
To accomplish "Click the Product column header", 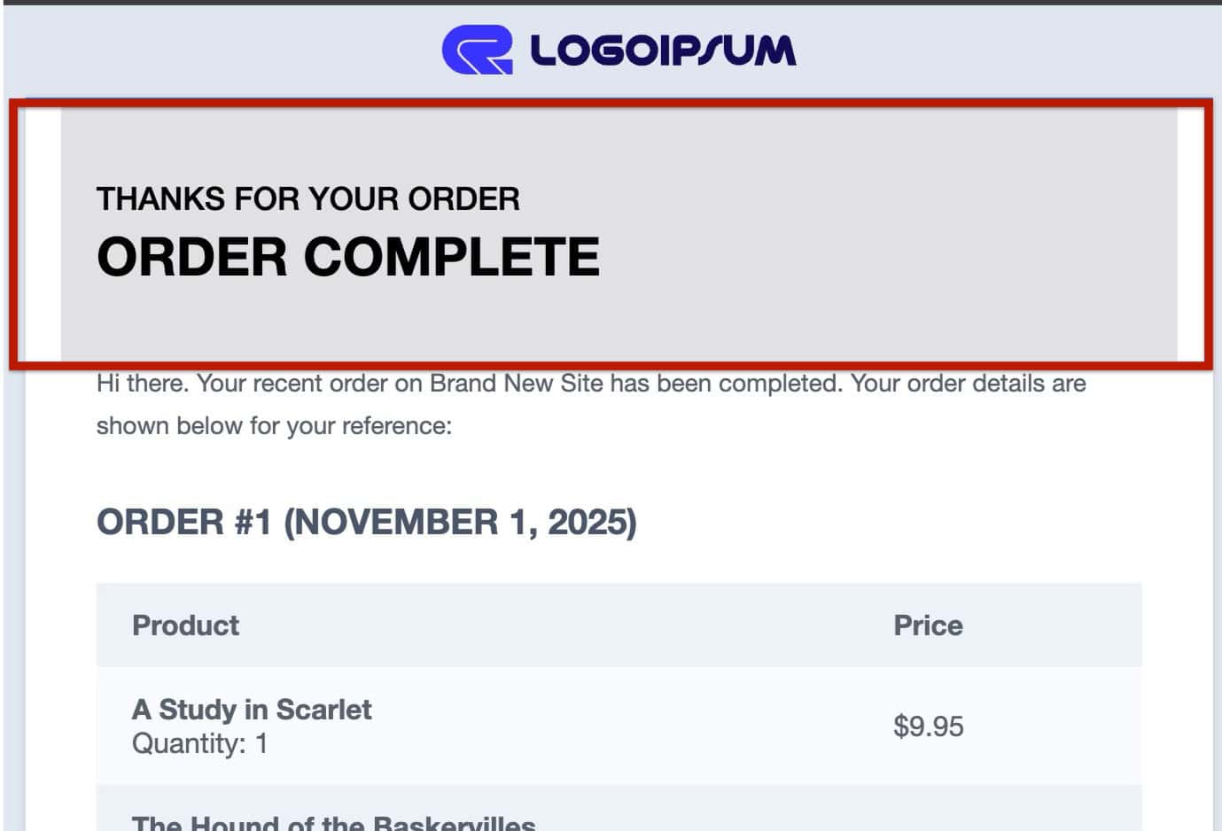I will point(185,625).
